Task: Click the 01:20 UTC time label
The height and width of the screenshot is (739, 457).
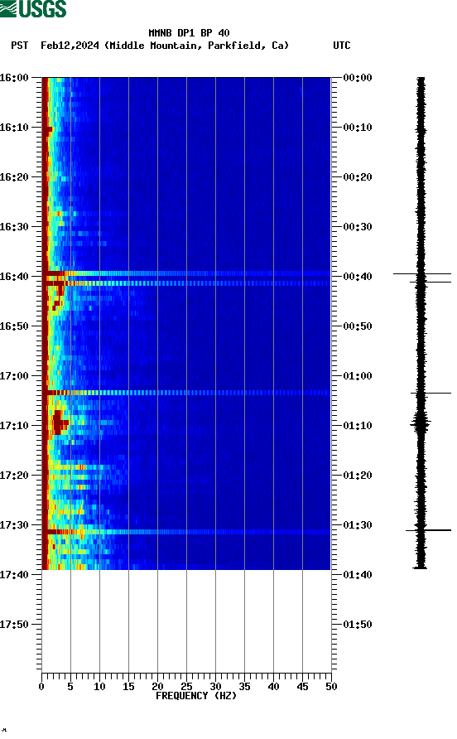Action: pyautogui.click(x=358, y=475)
